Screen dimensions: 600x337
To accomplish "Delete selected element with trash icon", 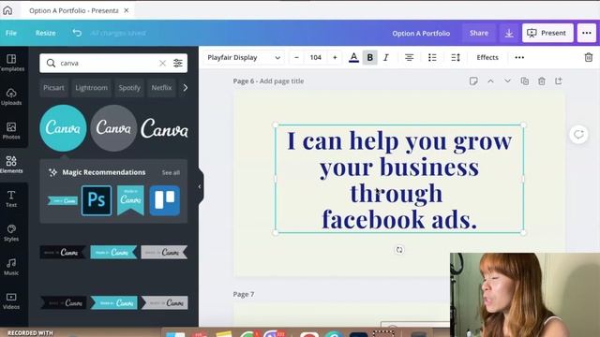I will click(589, 58).
